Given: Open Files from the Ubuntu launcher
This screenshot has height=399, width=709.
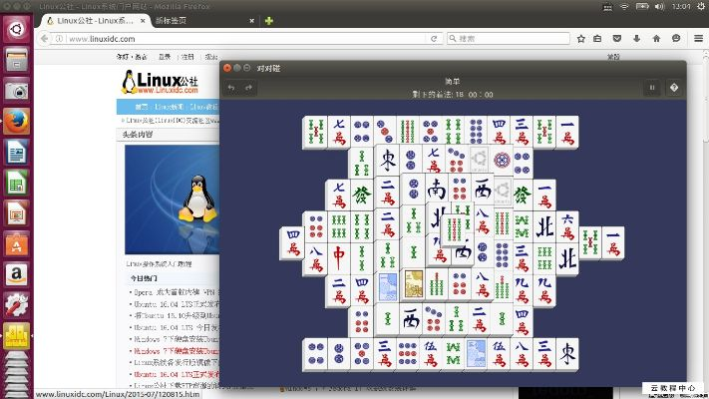Looking at the screenshot, I should click(x=17, y=60).
